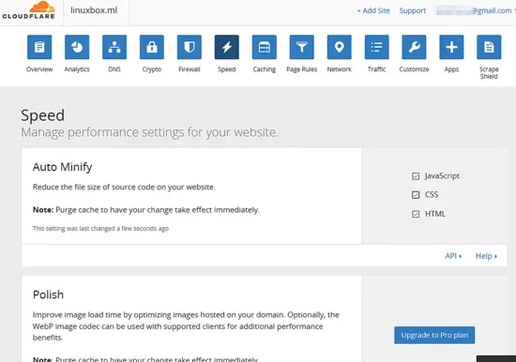Click the Cloudflare logo

[29, 10]
